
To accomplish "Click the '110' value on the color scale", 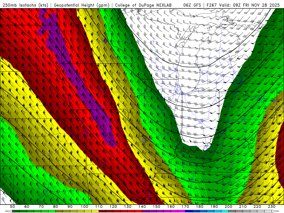I will point(99,207).
